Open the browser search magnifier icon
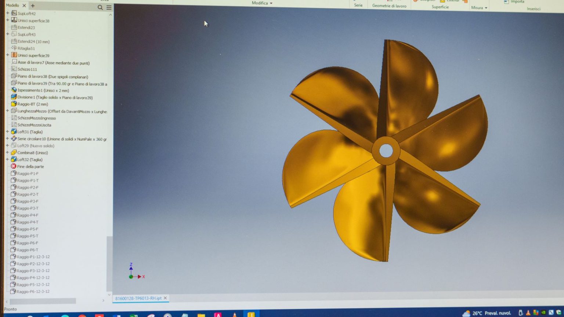 point(100,7)
